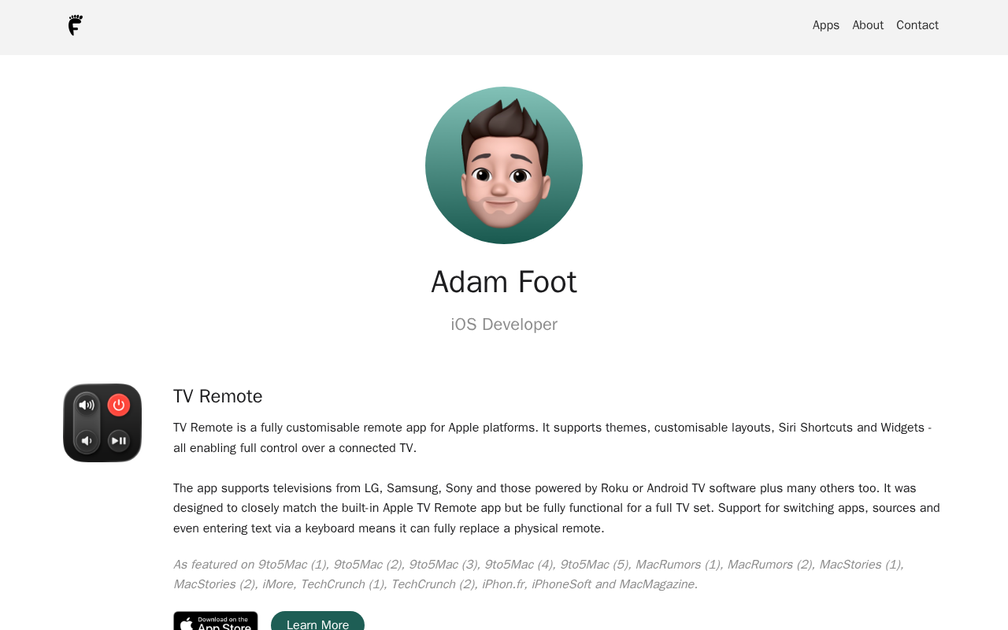Image resolution: width=1008 pixels, height=630 pixels.
Task: Open the MacStories (1) review link
Action: coord(860,565)
